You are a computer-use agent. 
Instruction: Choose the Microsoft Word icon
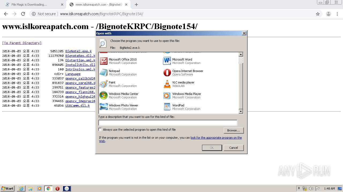click(x=167, y=61)
